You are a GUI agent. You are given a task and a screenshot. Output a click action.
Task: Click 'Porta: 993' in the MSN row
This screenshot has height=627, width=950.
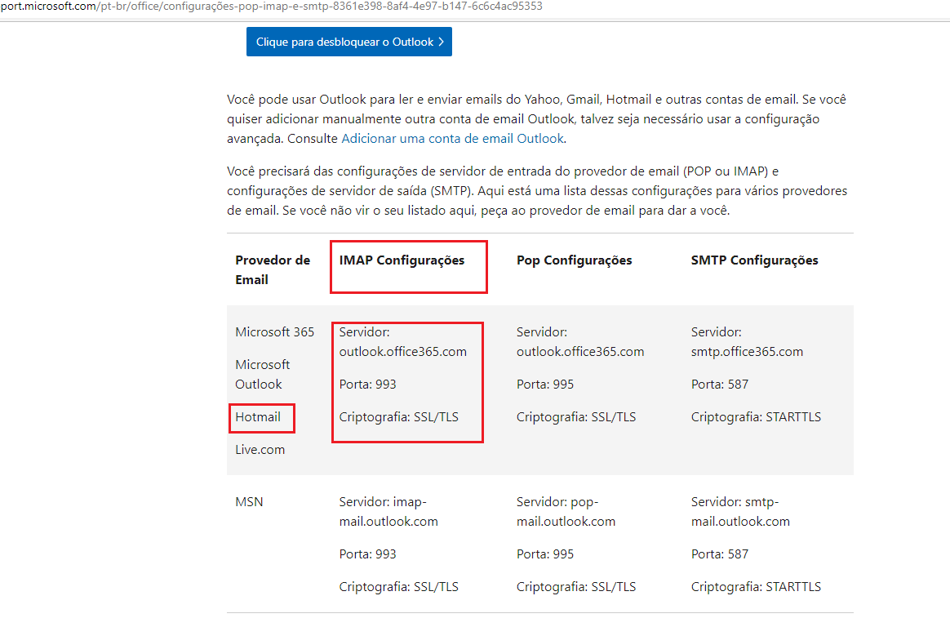click(x=368, y=554)
